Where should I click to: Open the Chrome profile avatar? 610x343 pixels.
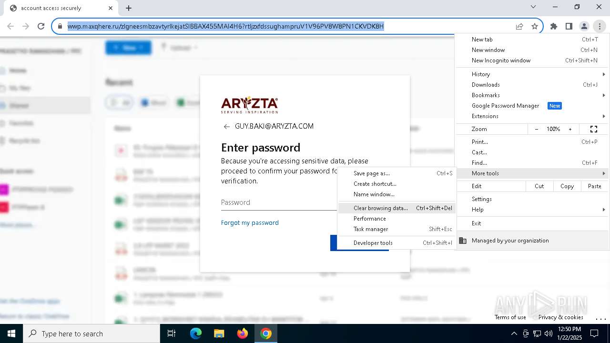(x=584, y=27)
